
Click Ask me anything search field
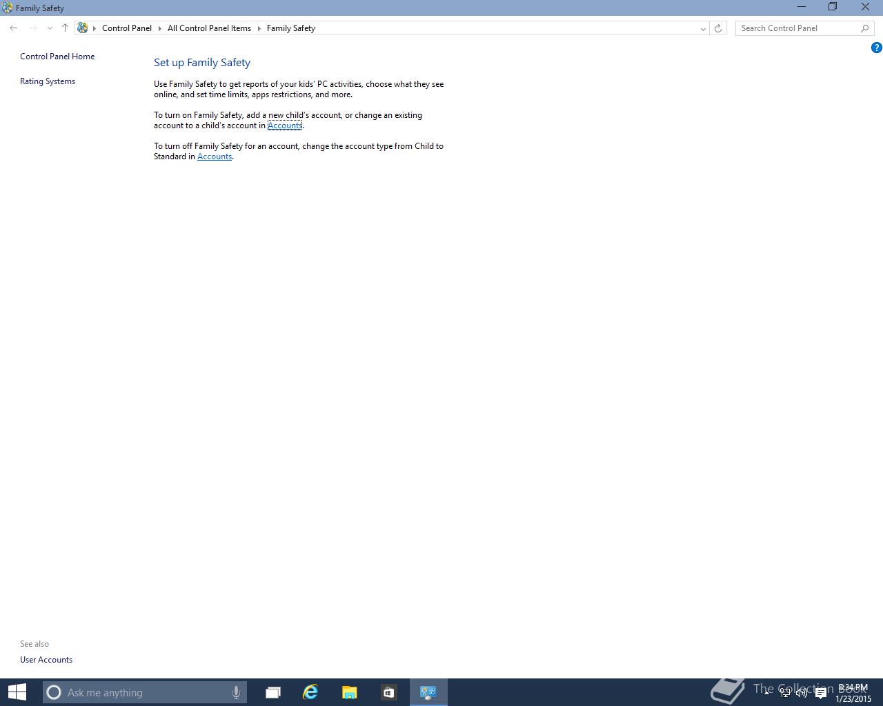tap(145, 692)
